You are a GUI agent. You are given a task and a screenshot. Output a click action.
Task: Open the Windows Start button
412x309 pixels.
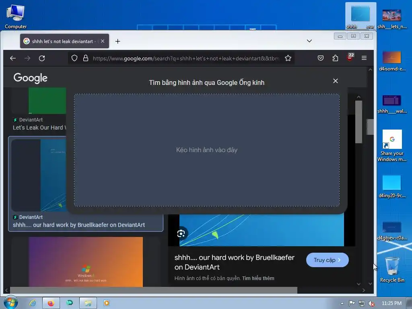pos(10,303)
